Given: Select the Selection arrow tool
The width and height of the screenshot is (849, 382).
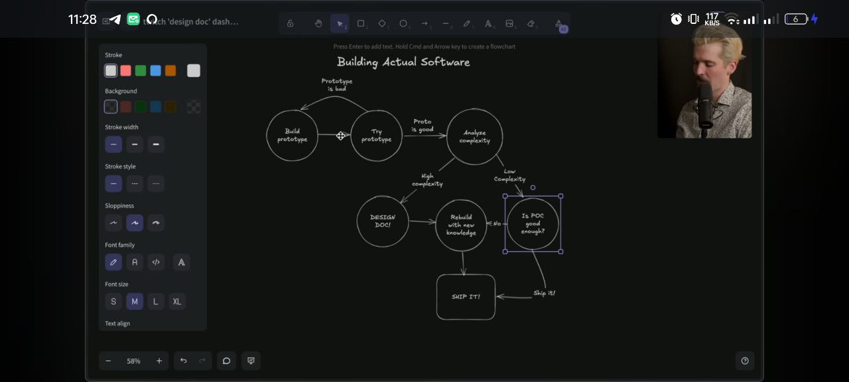Looking at the screenshot, I should pyautogui.click(x=340, y=23).
